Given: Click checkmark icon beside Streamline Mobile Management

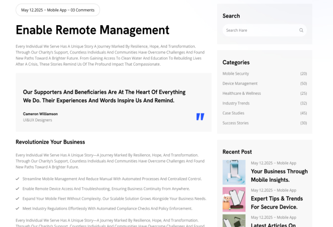Looking at the screenshot, I should click(18, 179).
